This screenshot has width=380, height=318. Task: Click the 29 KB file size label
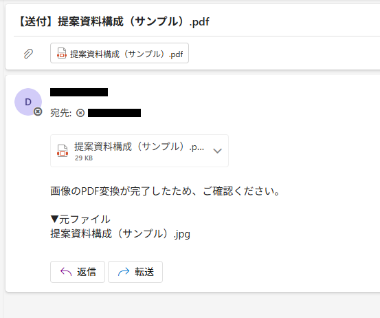[x=84, y=158]
